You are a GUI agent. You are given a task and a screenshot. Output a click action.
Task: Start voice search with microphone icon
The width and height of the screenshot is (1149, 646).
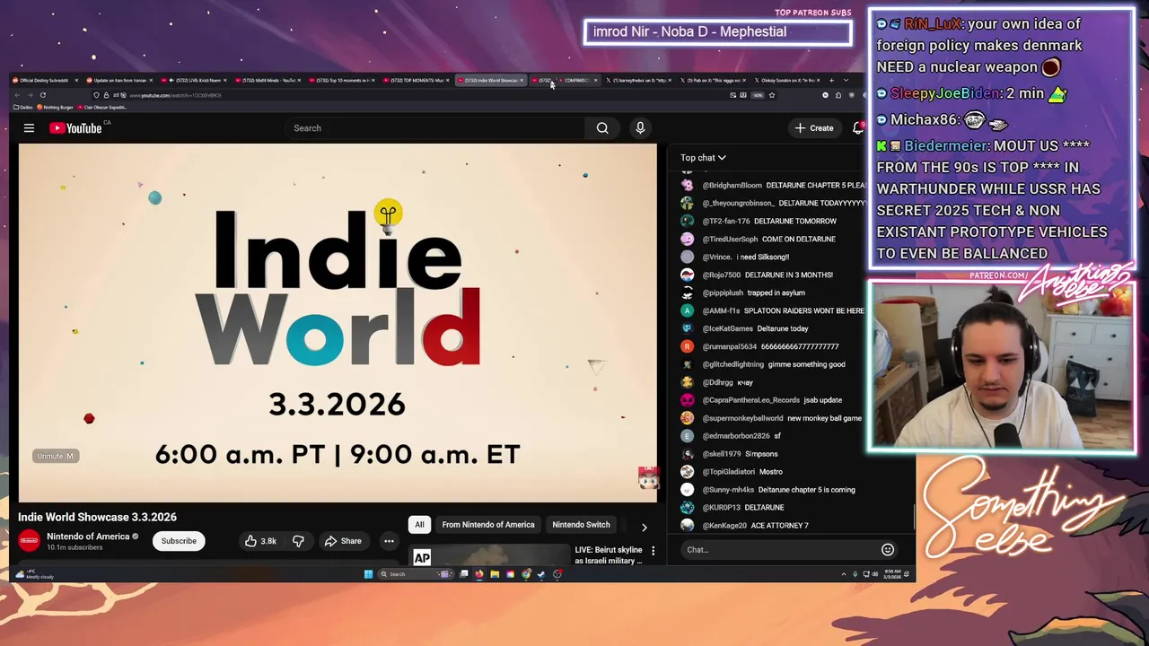640,128
